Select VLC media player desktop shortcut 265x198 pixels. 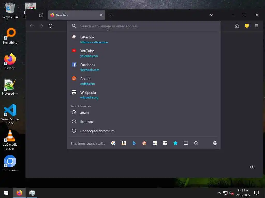point(10,140)
